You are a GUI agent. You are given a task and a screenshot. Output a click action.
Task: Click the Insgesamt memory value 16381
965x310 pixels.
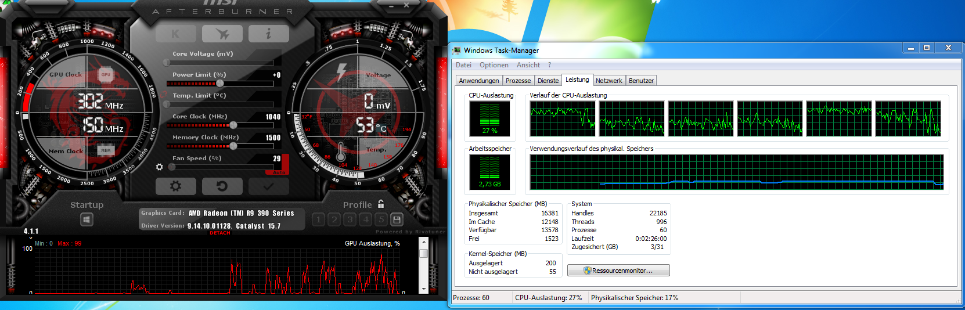[549, 213]
